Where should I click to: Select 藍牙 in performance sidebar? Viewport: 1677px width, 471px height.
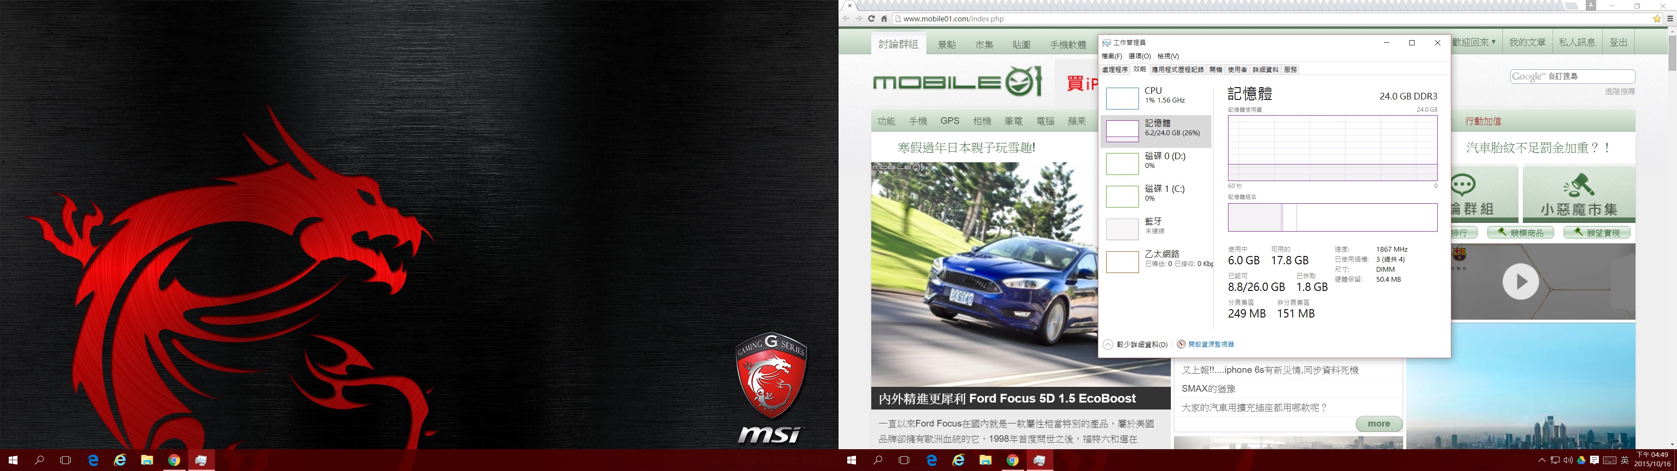click(1156, 229)
